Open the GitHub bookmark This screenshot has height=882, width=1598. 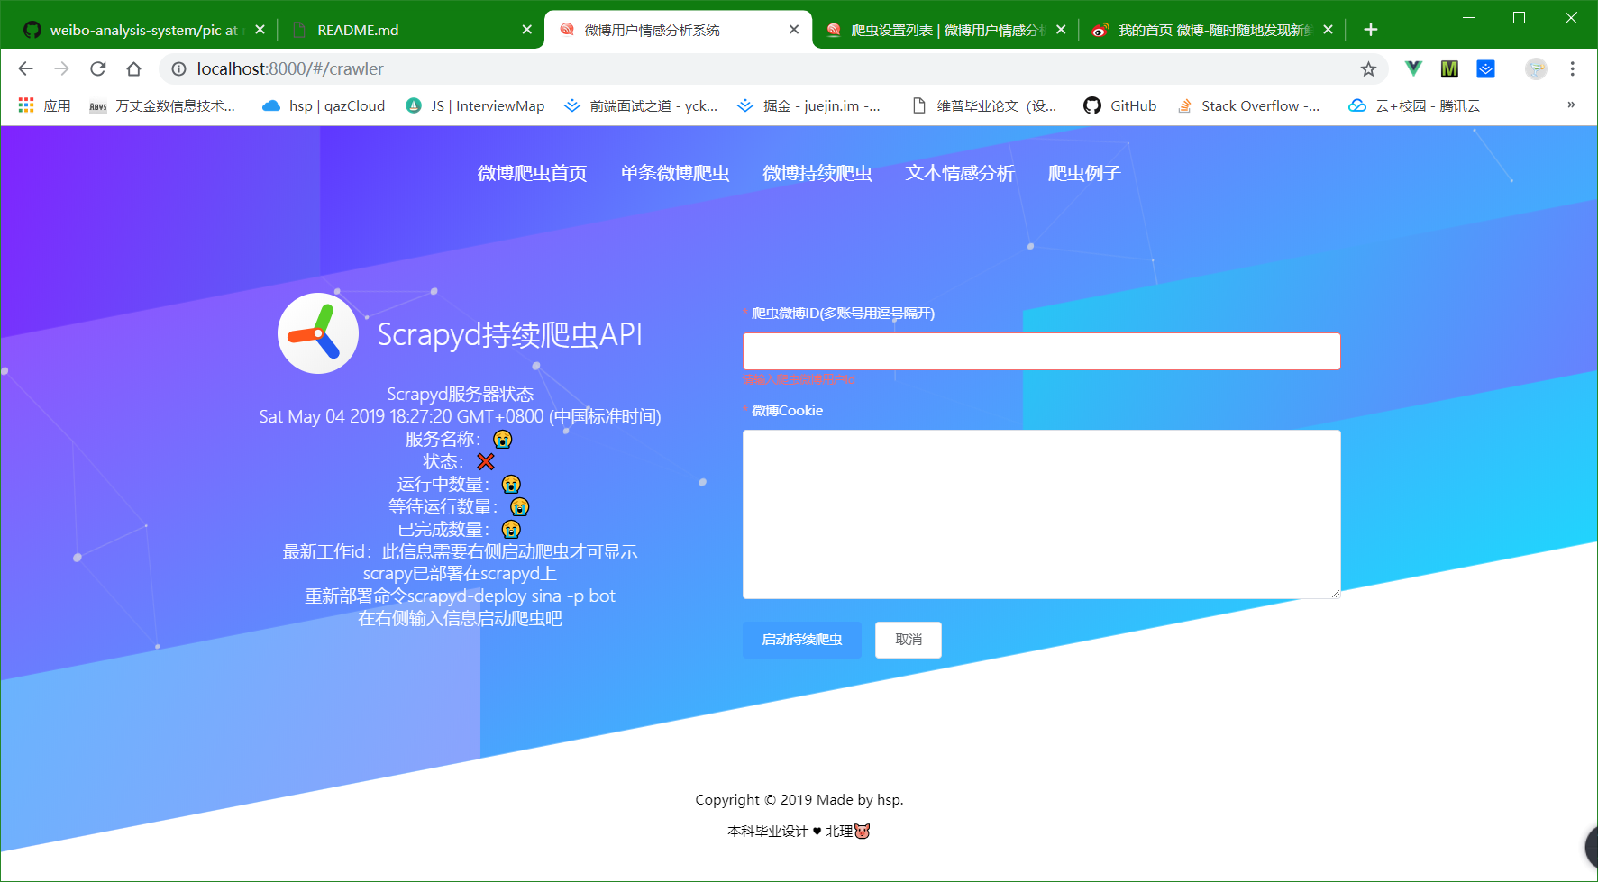click(x=1120, y=105)
